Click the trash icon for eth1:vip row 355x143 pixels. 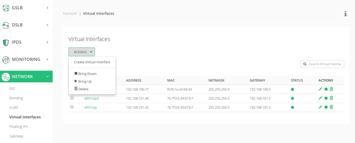coord(331,107)
